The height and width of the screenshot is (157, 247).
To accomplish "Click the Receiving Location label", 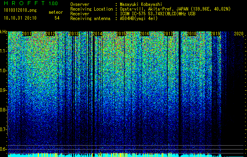I will (91, 9).
